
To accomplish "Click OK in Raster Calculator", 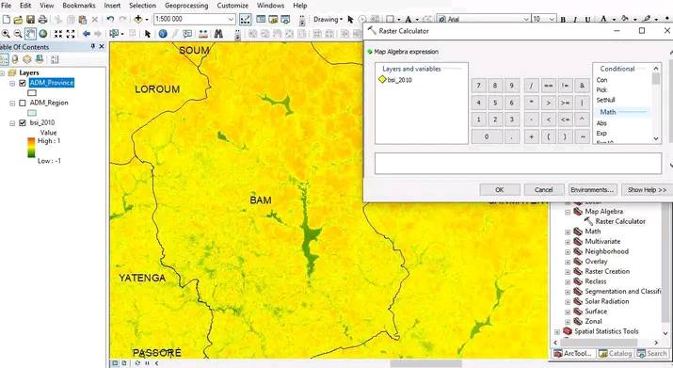I will point(500,190).
